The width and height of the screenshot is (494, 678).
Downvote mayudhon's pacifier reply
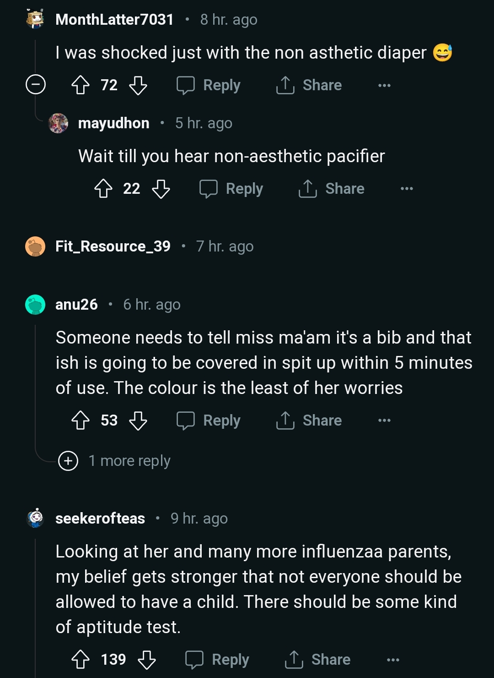coord(161,189)
